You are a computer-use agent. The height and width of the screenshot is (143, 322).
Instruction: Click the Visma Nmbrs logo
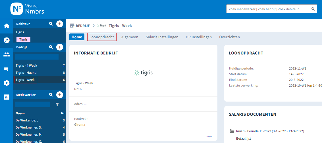click(27, 9)
